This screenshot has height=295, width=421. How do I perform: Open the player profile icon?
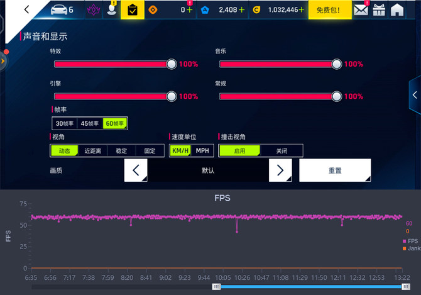click(112, 10)
